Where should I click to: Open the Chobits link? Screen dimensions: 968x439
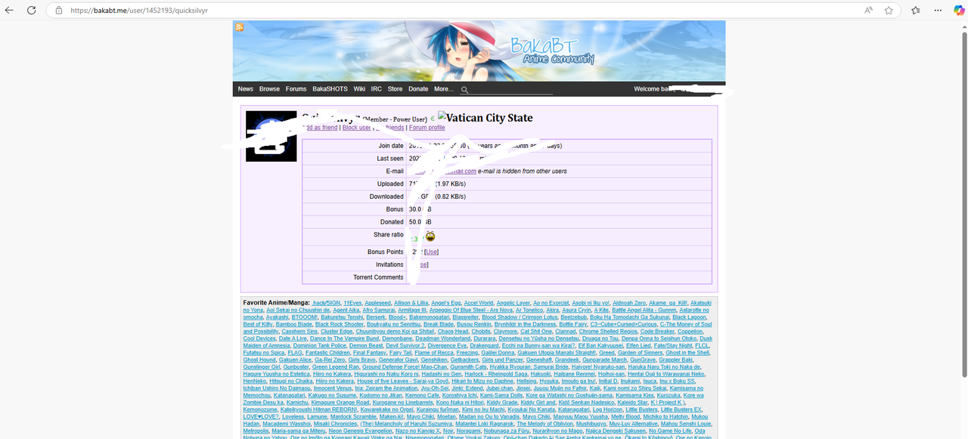click(x=480, y=332)
